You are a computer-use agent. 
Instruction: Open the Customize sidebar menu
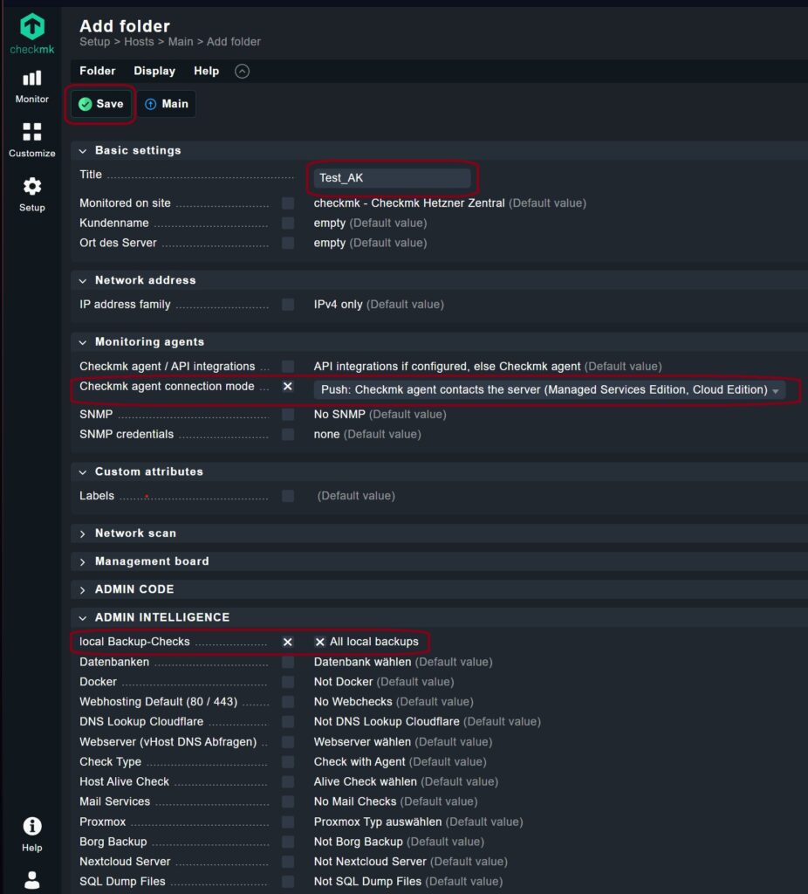[x=32, y=141]
